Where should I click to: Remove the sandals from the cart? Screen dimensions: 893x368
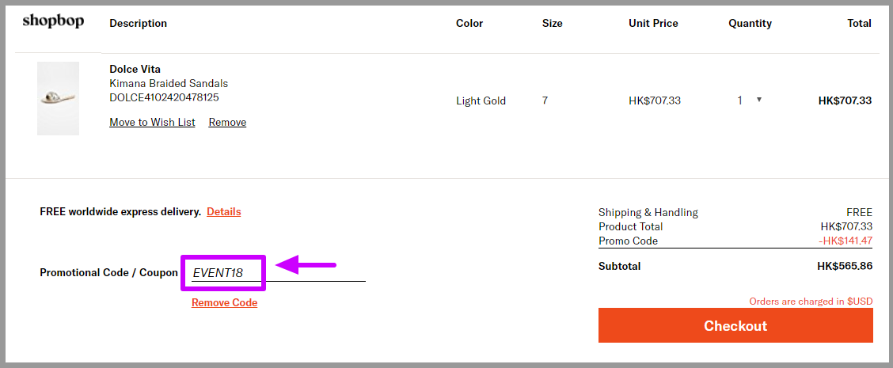click(227, 122)
